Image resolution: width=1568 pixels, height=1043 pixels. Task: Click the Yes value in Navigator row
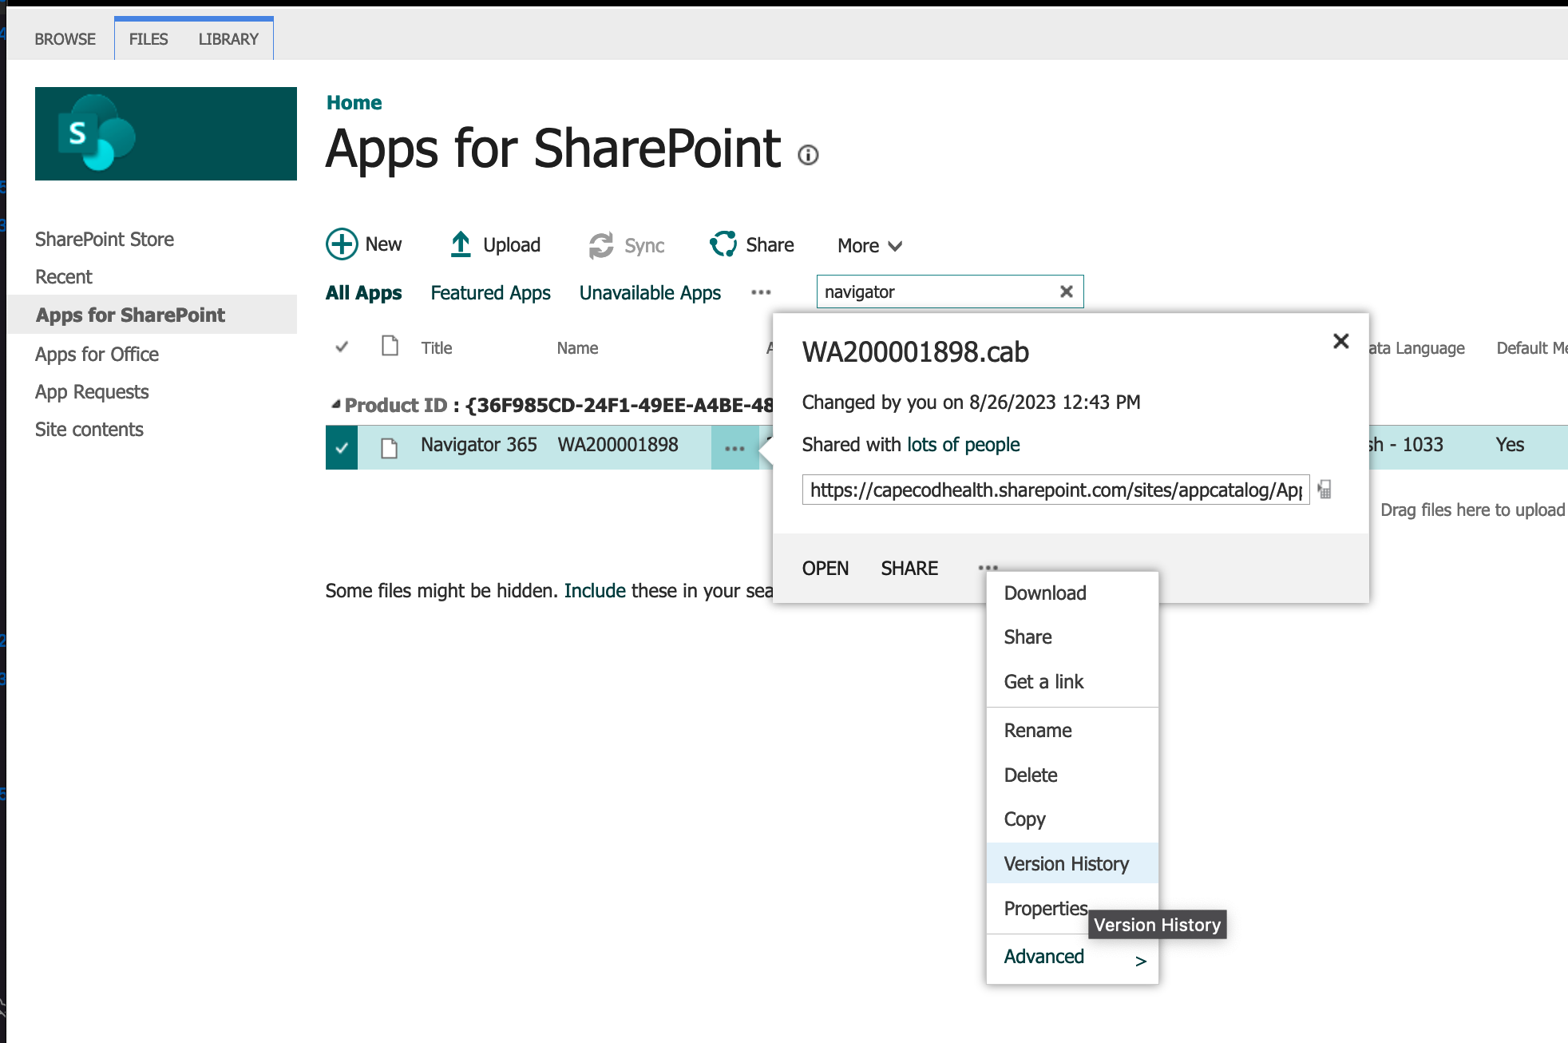[x=1510, y=445]
